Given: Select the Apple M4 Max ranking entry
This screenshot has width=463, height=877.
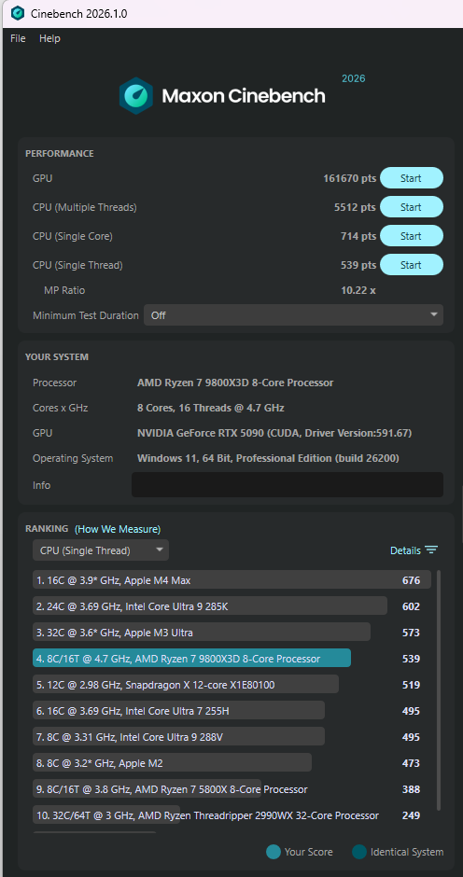Looking at the screenshot, I should (x=231, y=580).
